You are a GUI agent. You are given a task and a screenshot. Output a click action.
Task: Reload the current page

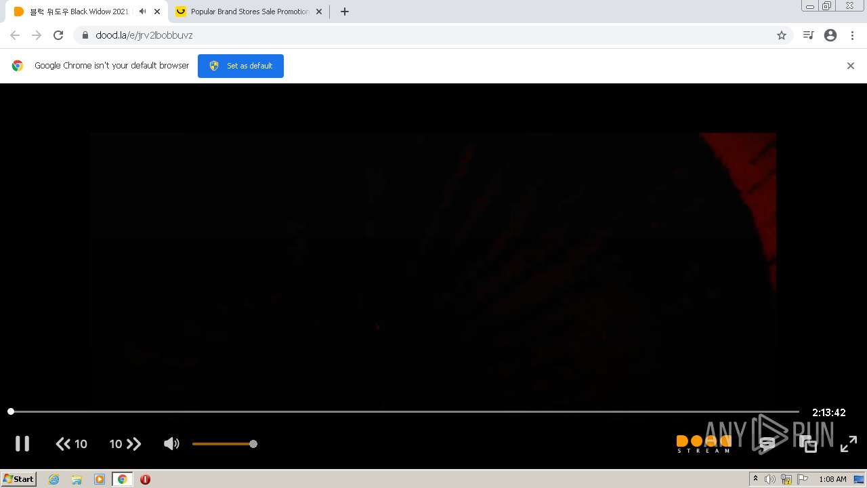[58, 35]
